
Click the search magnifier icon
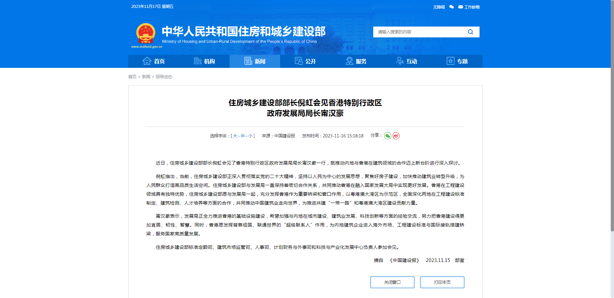(470, 32)
